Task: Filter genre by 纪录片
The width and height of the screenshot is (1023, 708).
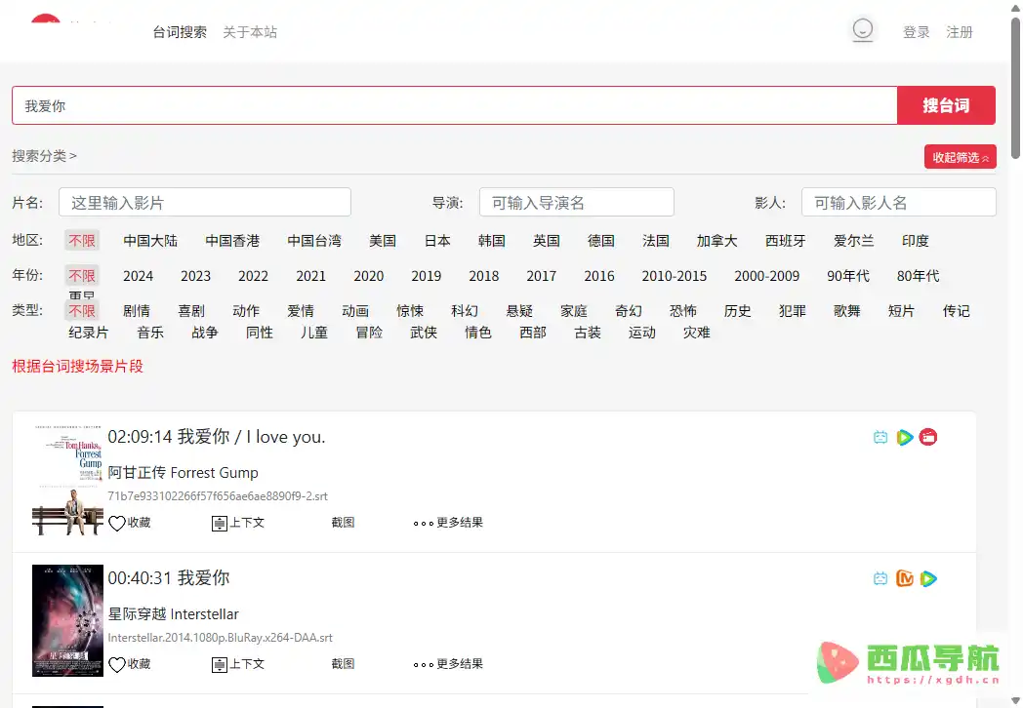Action: pos(89,333)
